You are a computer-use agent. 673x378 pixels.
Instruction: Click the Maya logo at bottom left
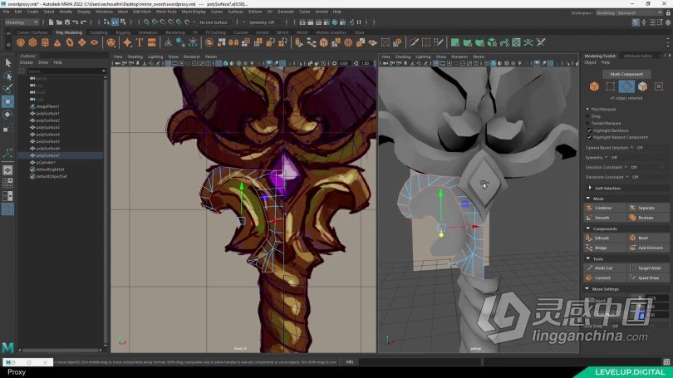pos(7,346)
